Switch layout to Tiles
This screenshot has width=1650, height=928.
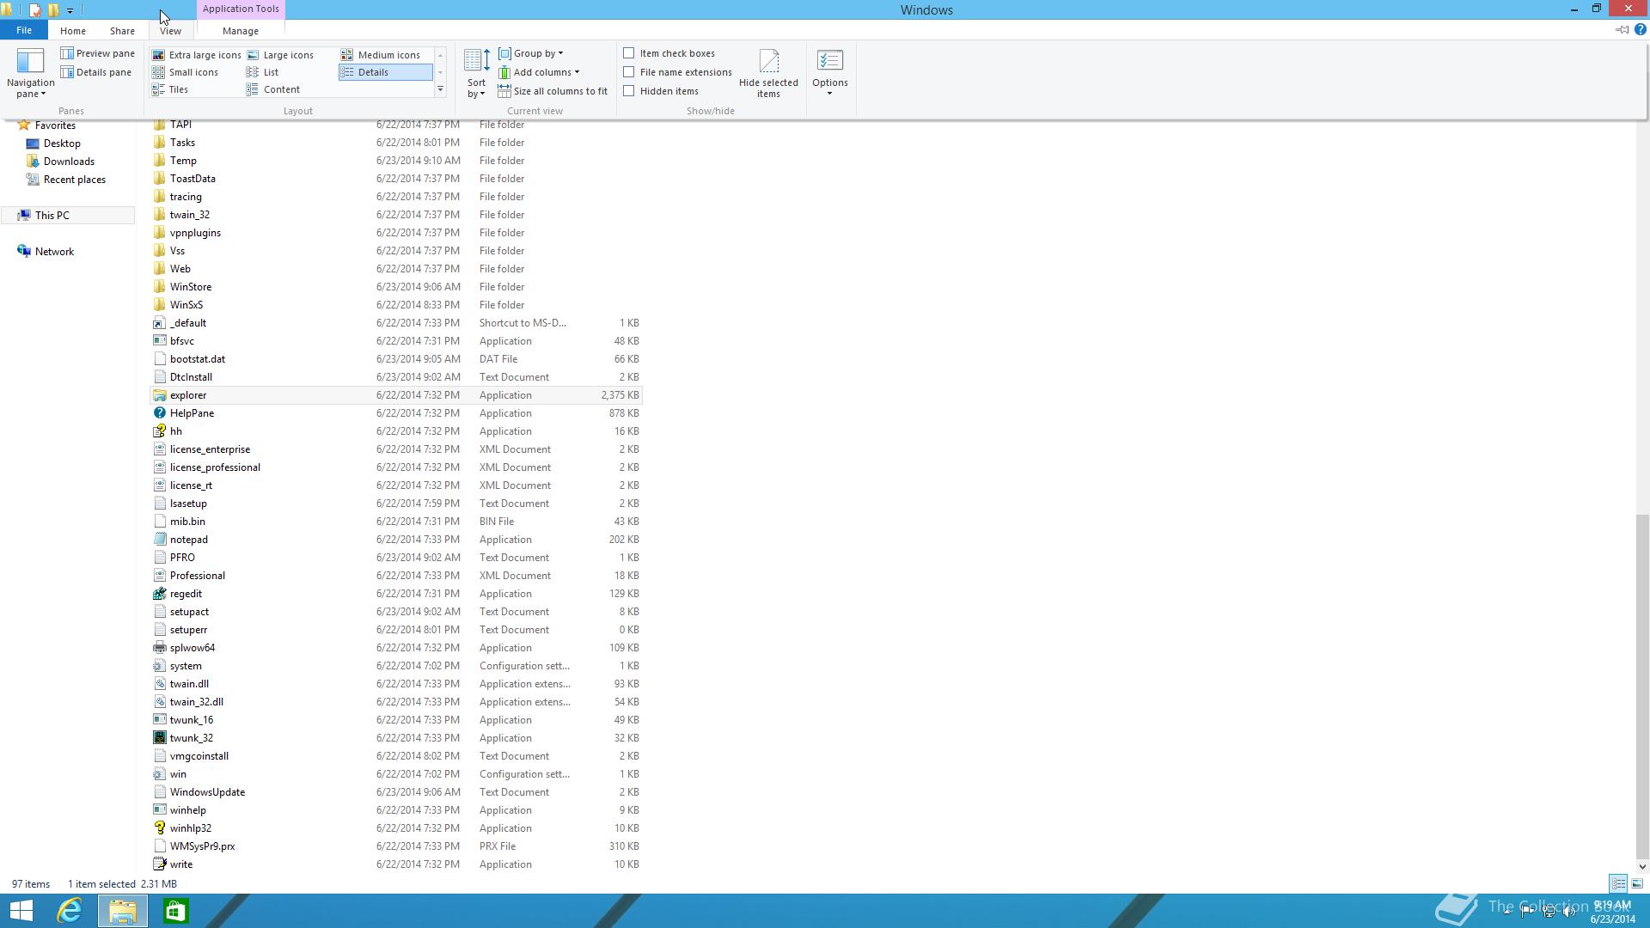(170, 89)
